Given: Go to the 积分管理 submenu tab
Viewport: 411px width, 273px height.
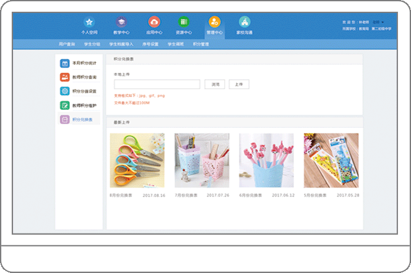Looking at the screenshot, I should (x=201, y=44).
